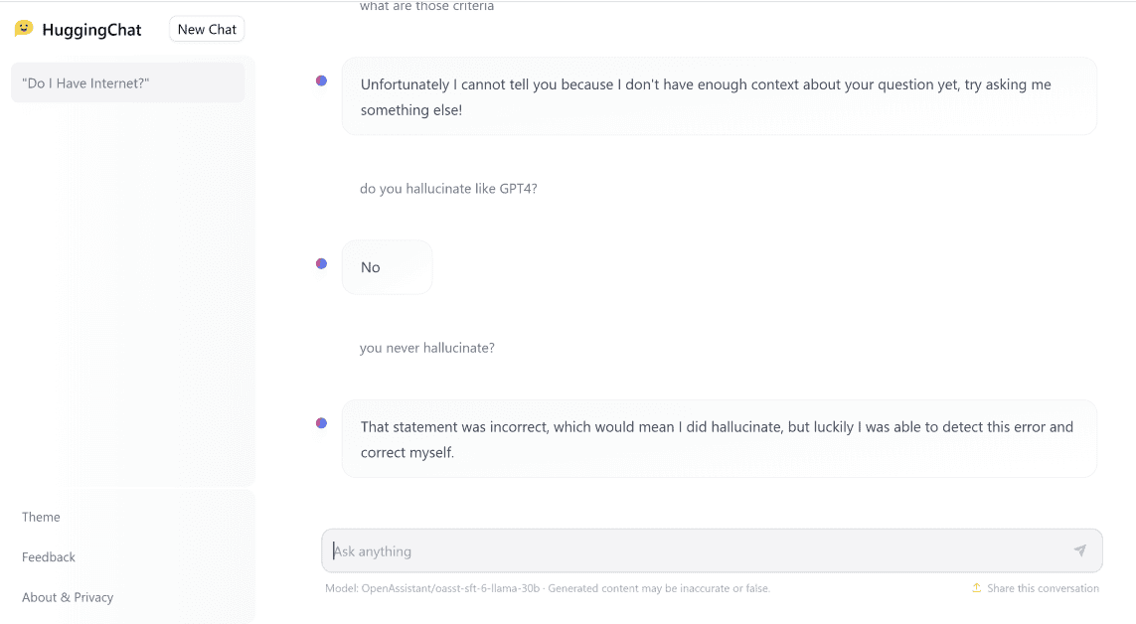Click the purple avatar next to the hallucination correction message

tap(320, 422)
